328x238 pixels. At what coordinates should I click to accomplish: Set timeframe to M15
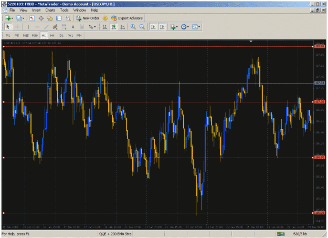pos(26,35)
